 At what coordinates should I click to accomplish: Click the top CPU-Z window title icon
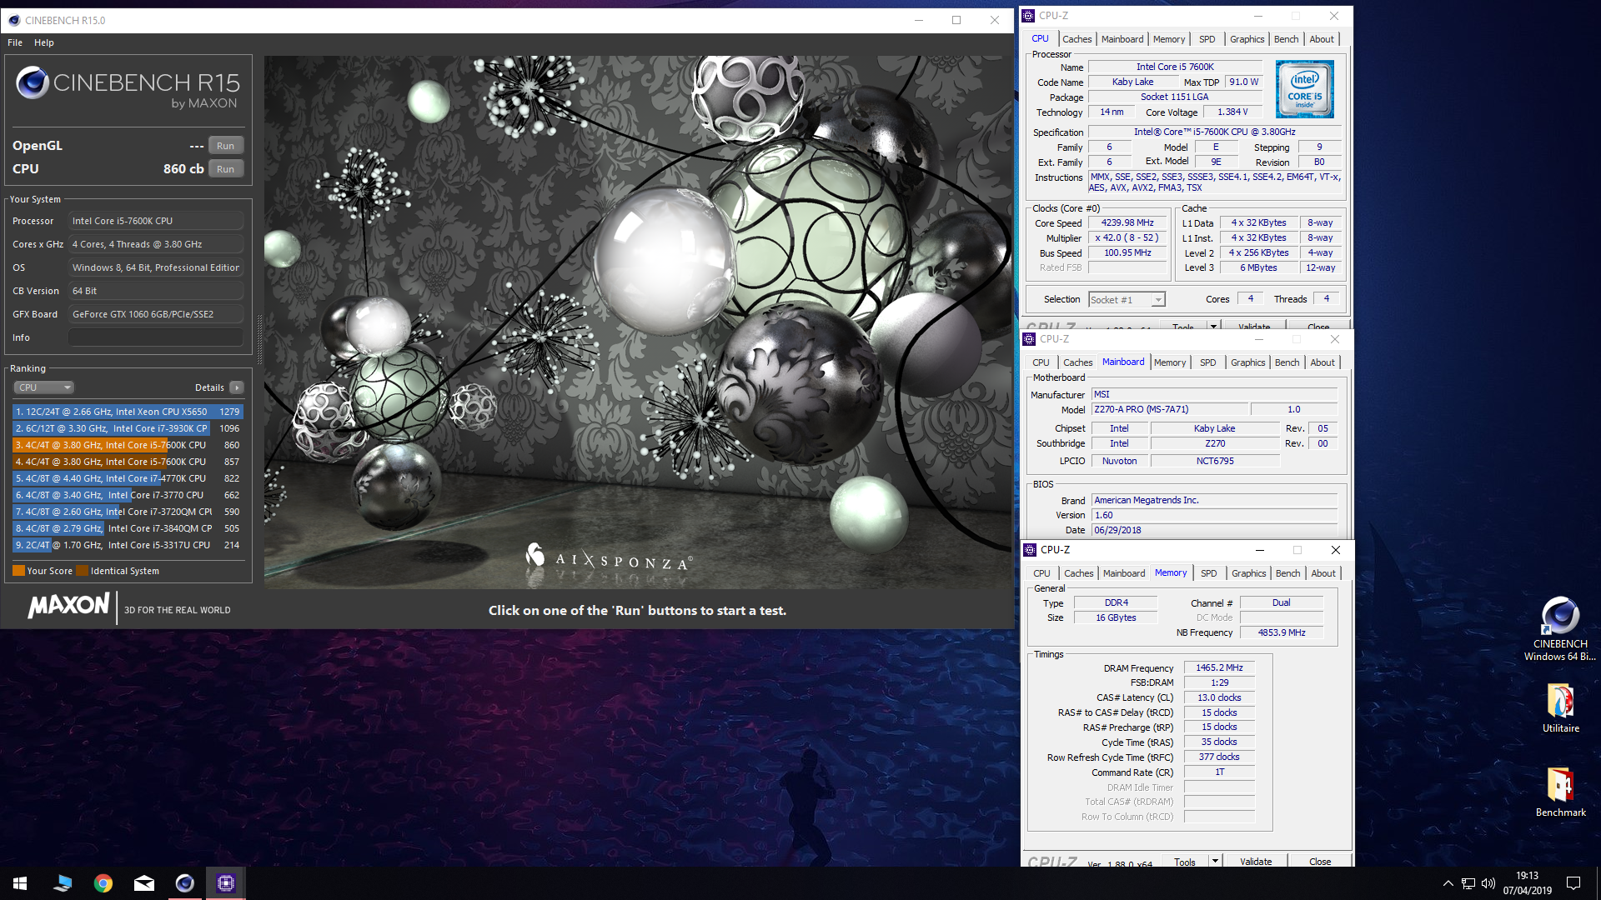tap(1029, 16)
